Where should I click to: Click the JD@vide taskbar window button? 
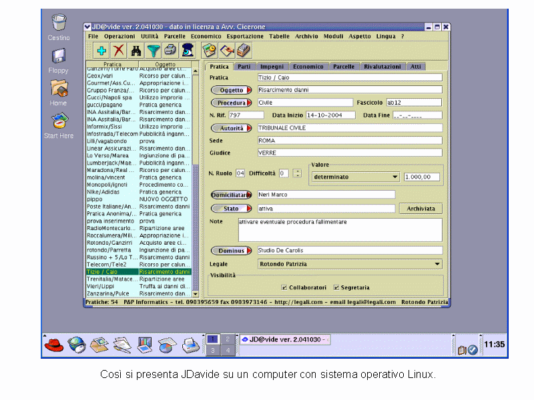click(x=286, y=339)
